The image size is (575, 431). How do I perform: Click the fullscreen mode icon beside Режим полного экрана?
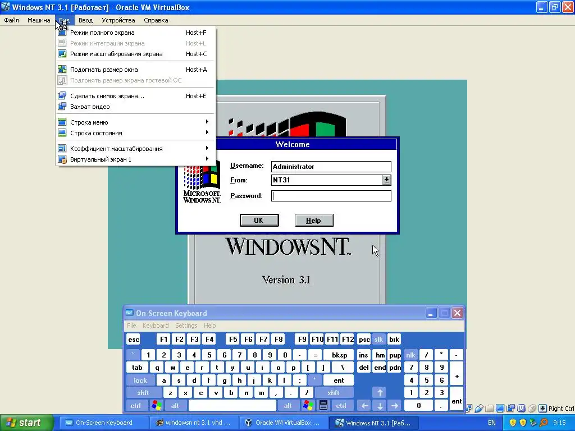62,33
